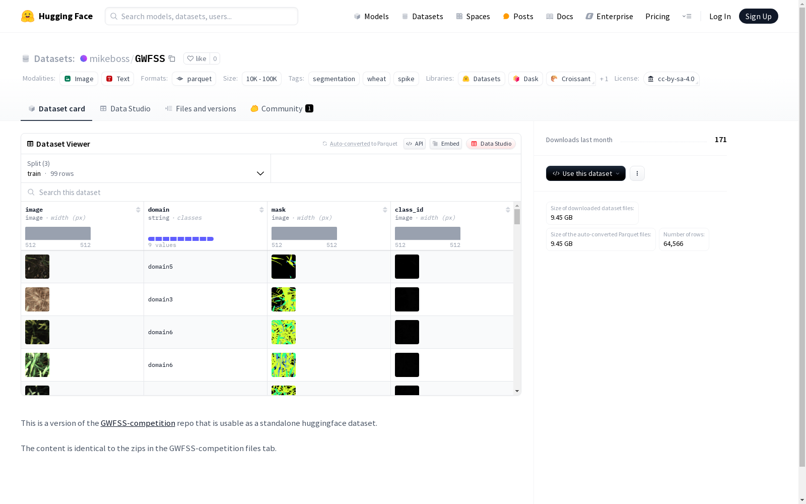The height and width of the screenshot is (504, 806).
Task: Open the mask thumbnail in the domain3 row
Action: tap(284, 299)
